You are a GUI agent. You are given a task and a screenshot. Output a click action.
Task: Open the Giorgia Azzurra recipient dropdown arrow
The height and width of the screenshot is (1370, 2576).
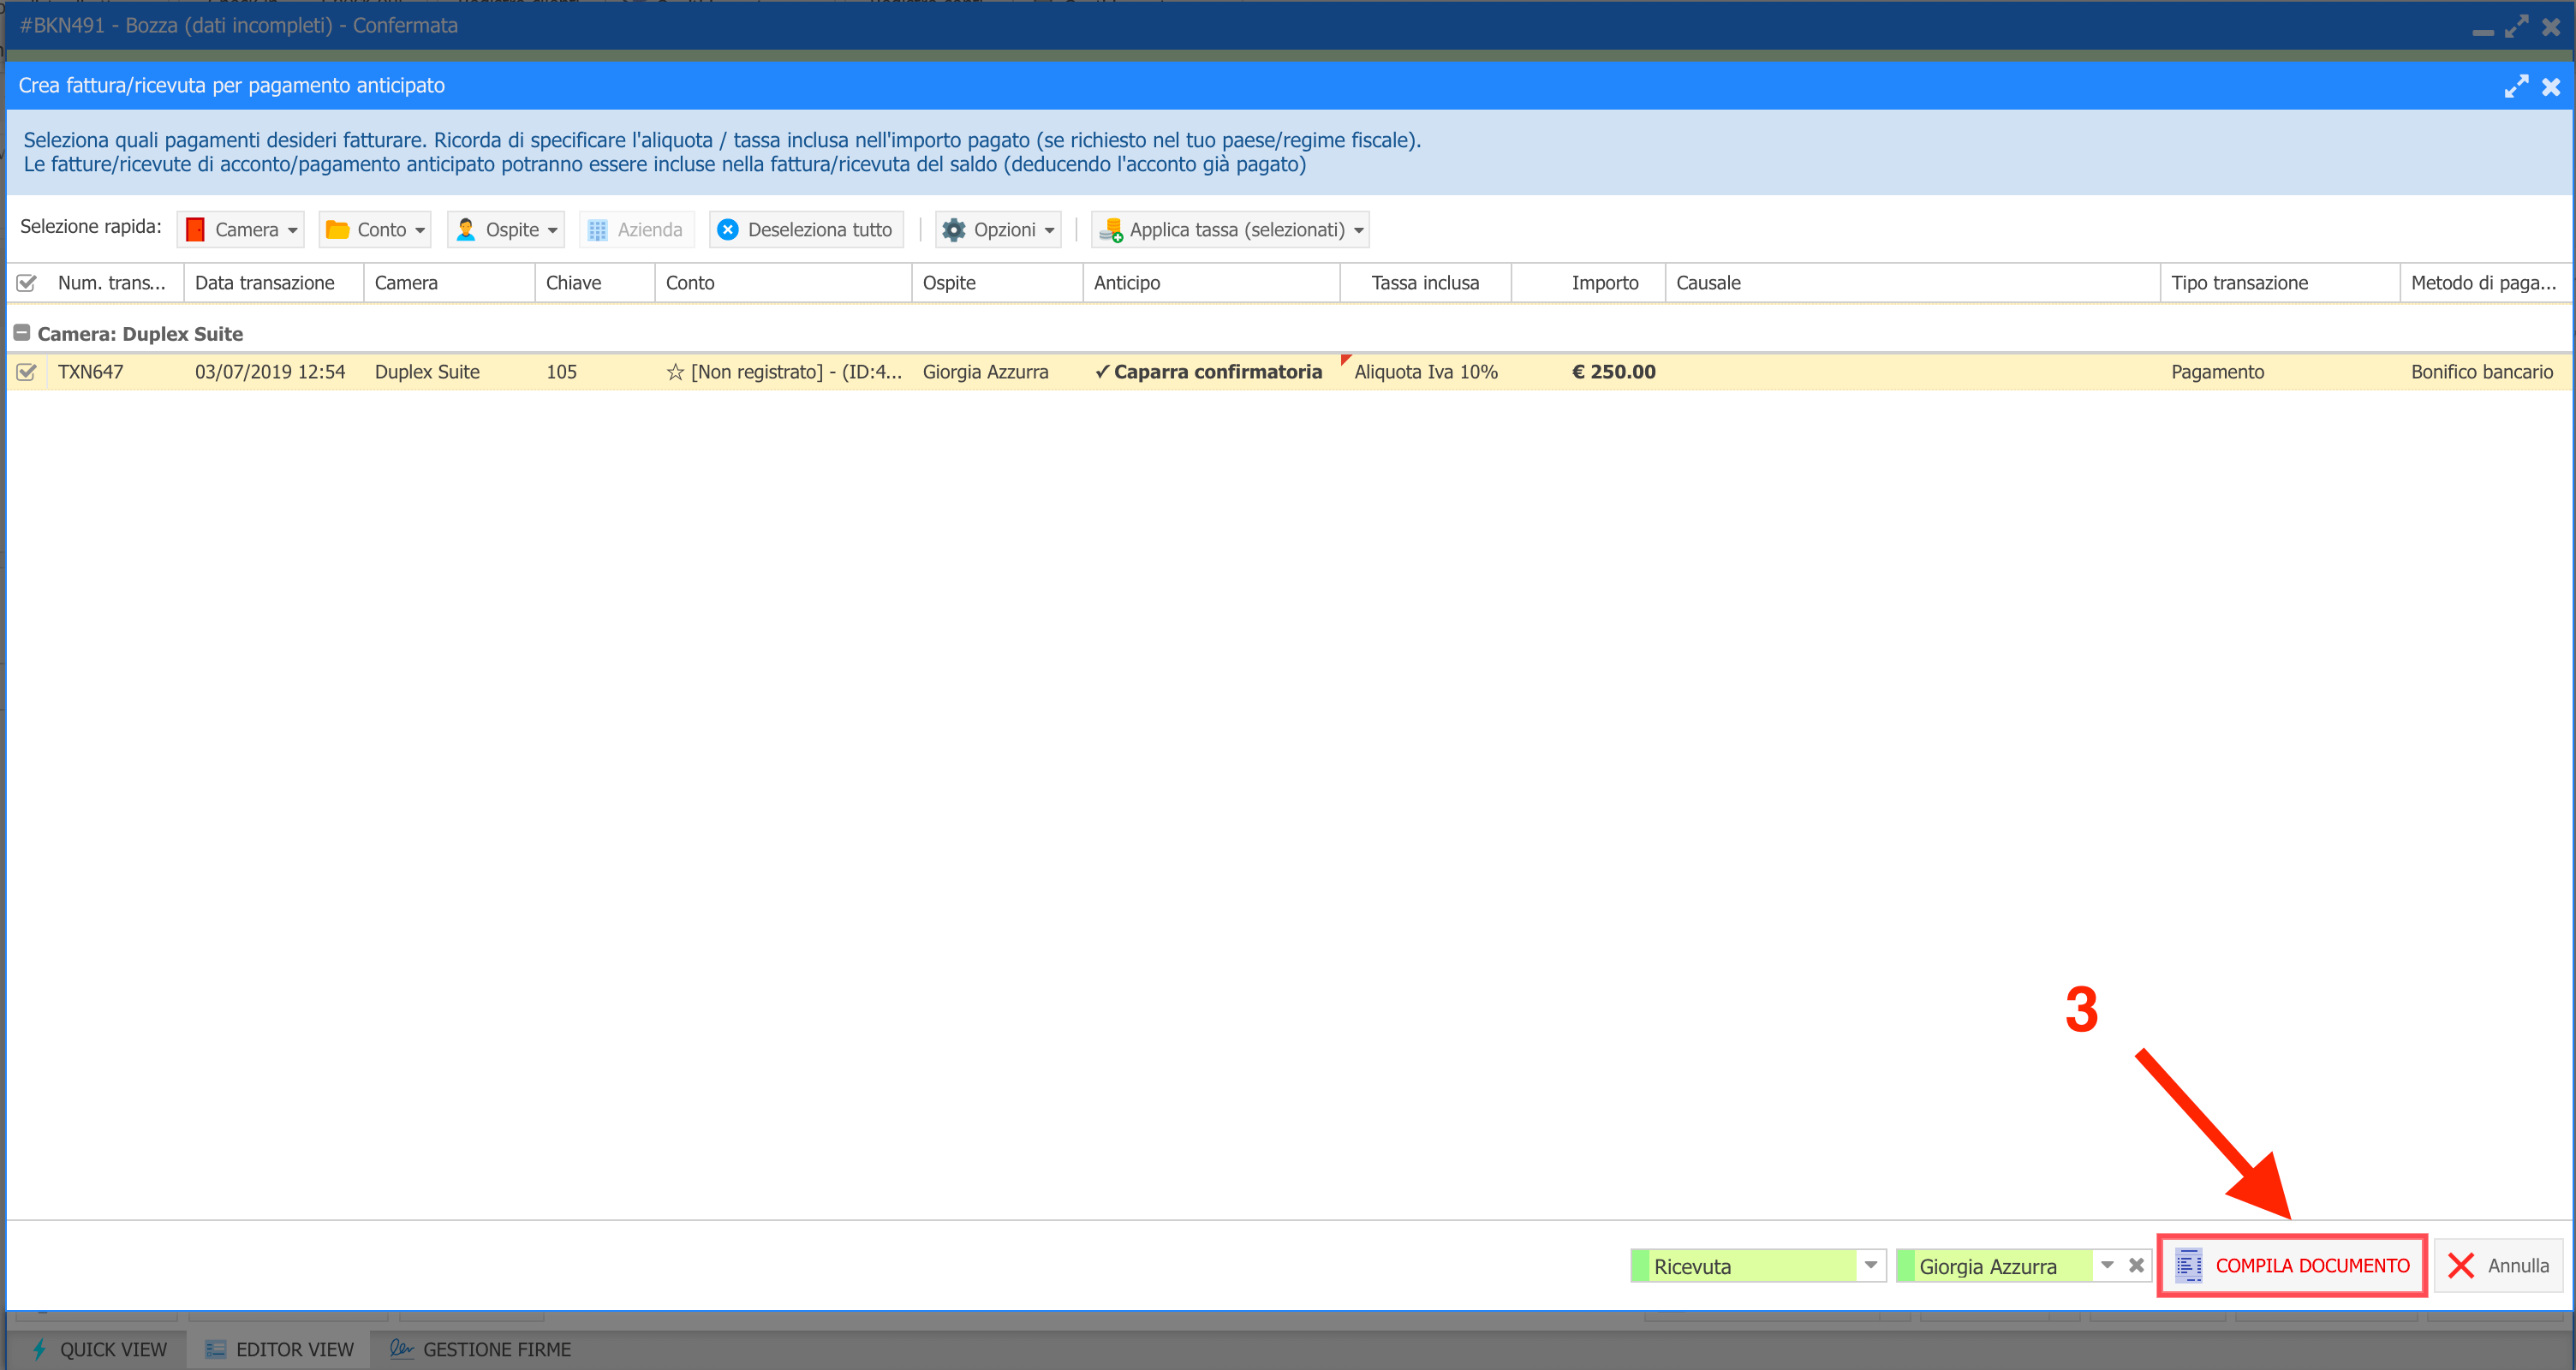(2106, 1265)
